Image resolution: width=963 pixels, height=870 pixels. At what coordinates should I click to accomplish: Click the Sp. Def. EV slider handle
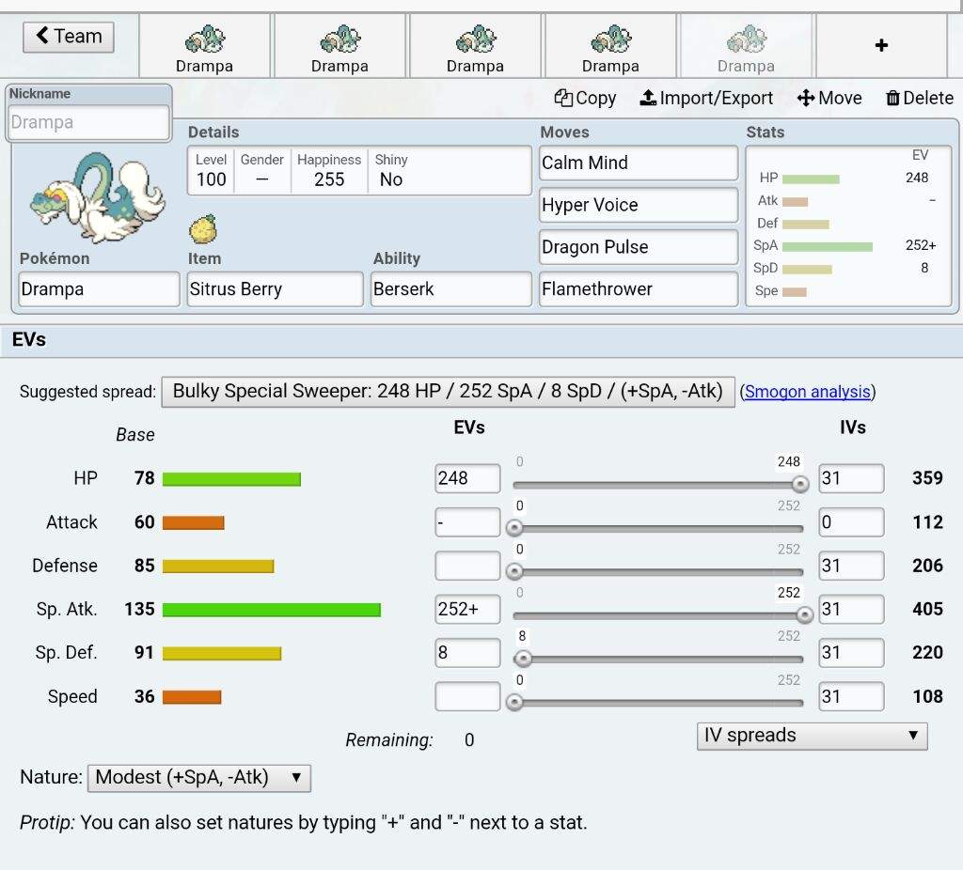(x=523, y=659)
